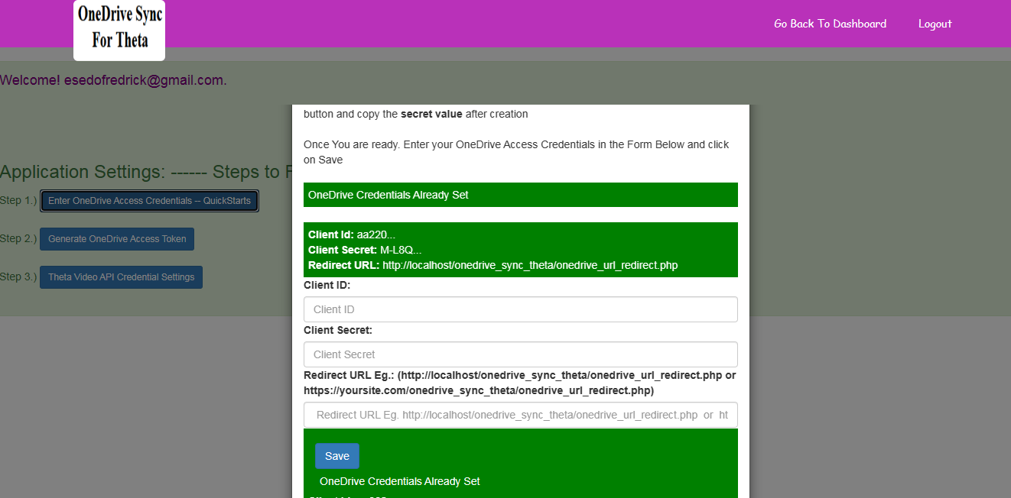Click OneDrive Credentials Already Set below Save
Image resolution: width=1011 pixels, height=498 pixels.
pyautogui.click(x=400, y=481)
